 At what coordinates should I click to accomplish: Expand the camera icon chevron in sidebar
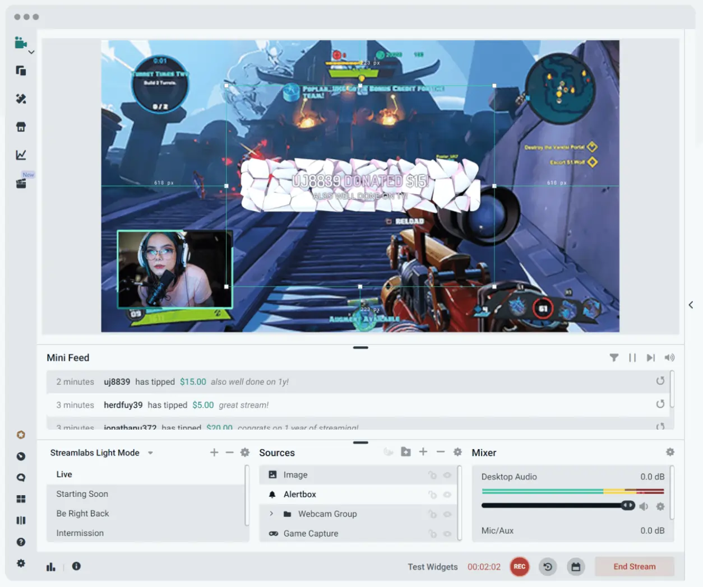point(31,52)
